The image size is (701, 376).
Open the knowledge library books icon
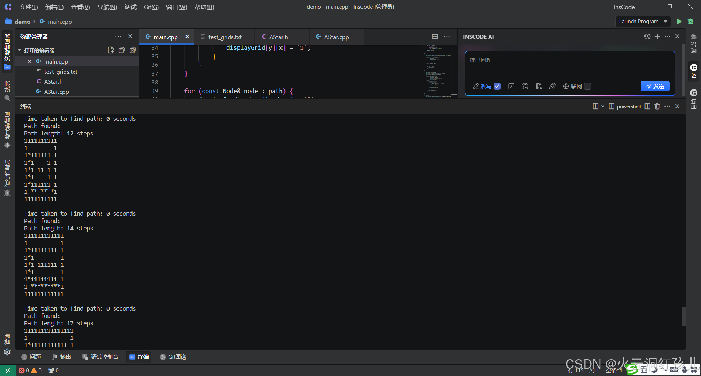tap(539, 86)
